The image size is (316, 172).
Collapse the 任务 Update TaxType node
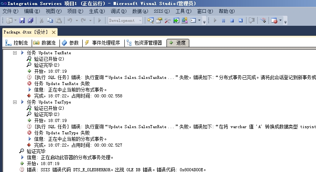15,102
